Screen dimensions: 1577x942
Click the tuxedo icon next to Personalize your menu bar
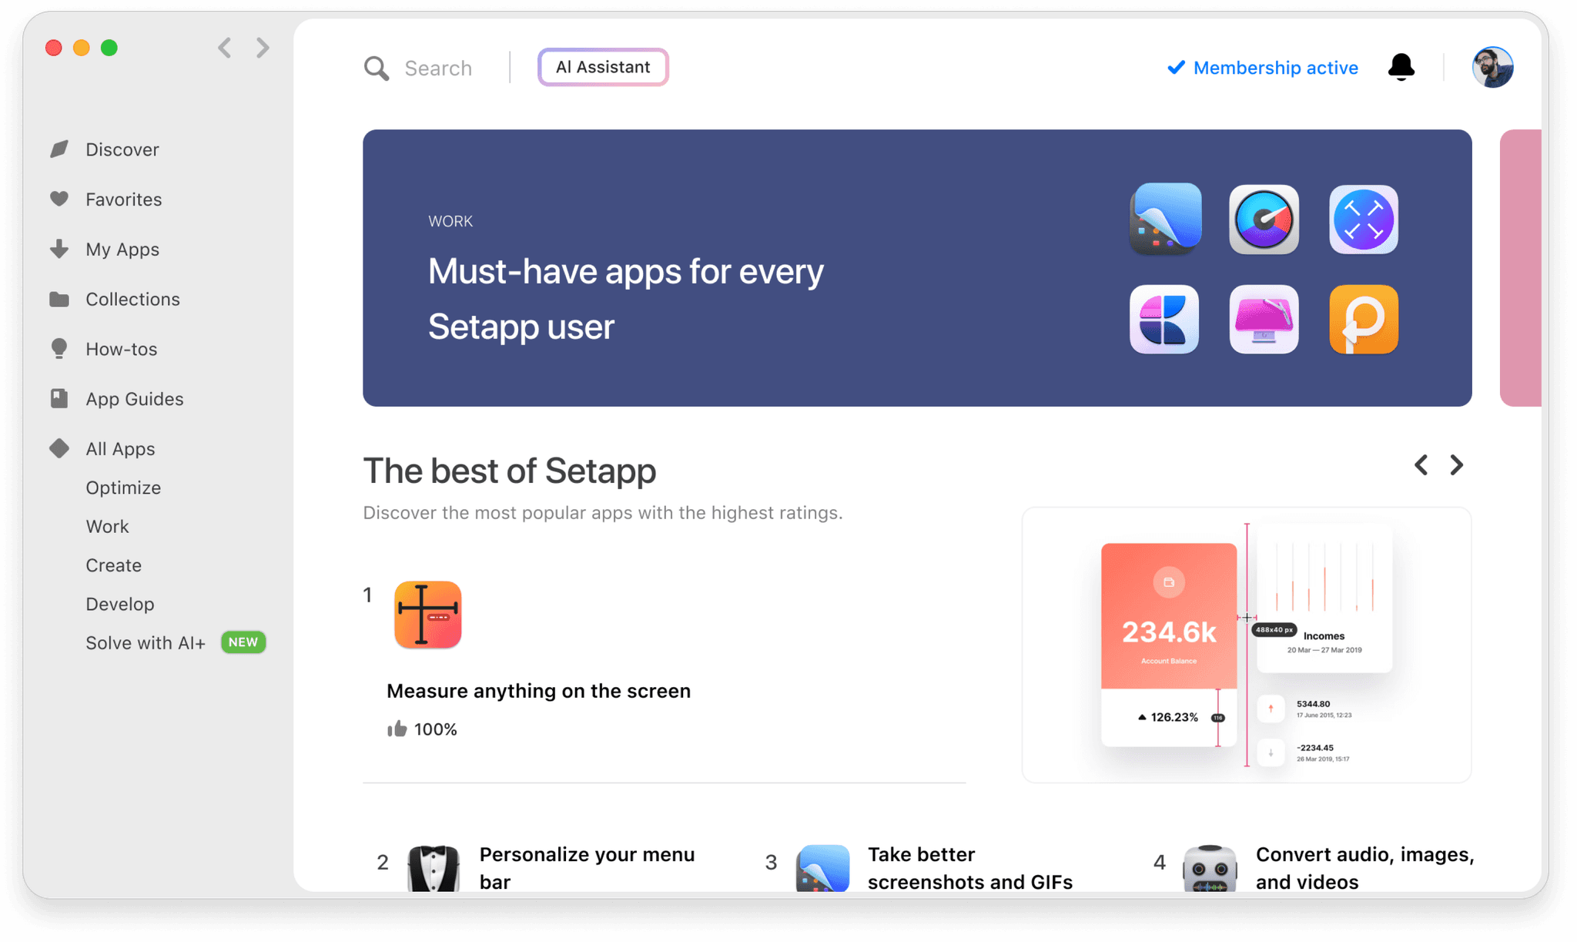pyautogui.click(x=431, y=868)
